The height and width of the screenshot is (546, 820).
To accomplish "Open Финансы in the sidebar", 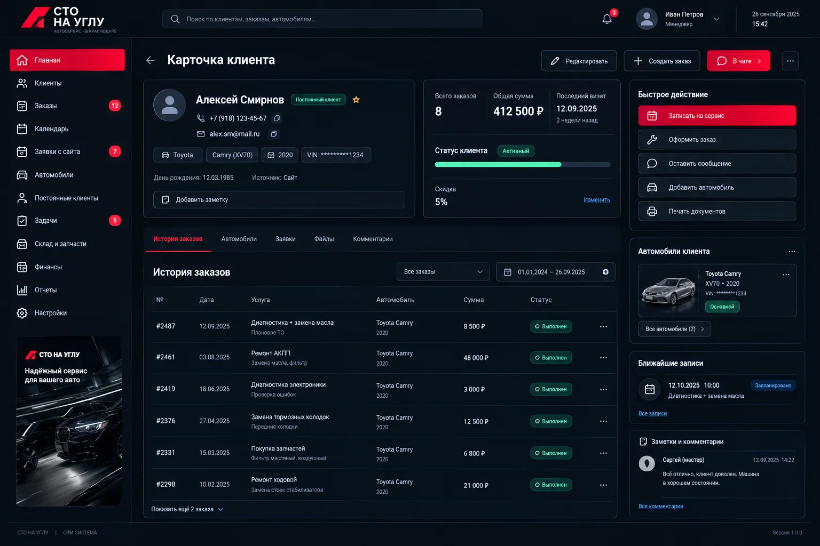I will click(67, 267).
